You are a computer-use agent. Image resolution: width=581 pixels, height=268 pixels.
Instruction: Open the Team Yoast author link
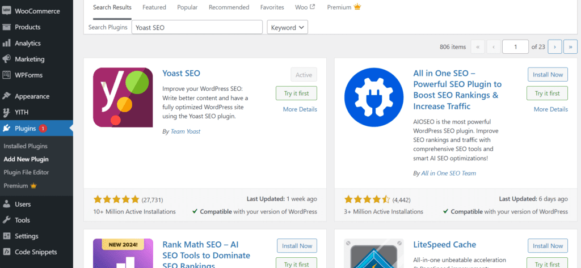(x=186, y=131)
